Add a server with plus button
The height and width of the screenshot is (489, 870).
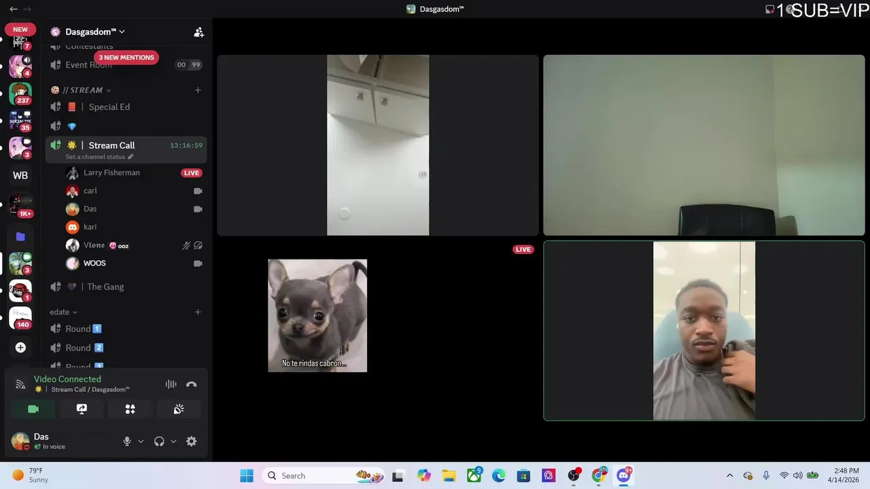click(20, 348)
